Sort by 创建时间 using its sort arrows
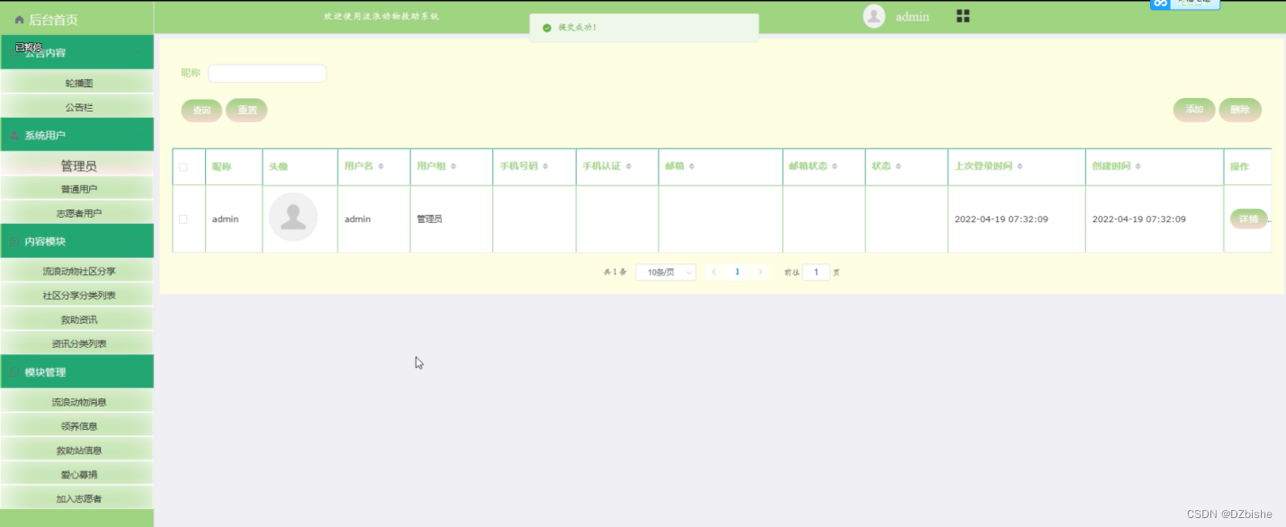The height and width of the screenshot is (527, 1286). tap(1138, 166)
